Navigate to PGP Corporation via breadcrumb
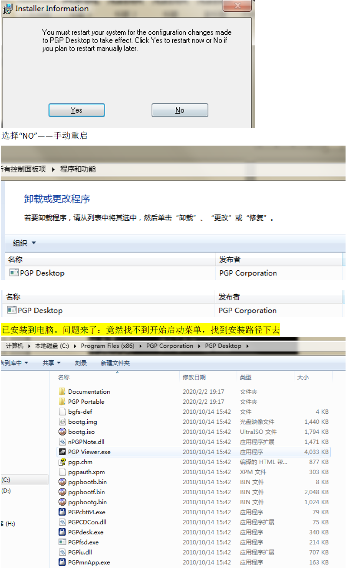Image resolution: width=359 pixels, height=572 pixels. (169, 346)
